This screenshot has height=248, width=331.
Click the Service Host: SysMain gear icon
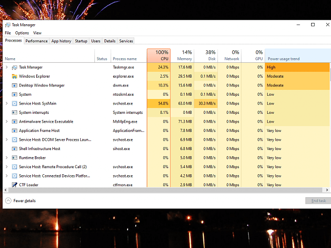point(15,103)
